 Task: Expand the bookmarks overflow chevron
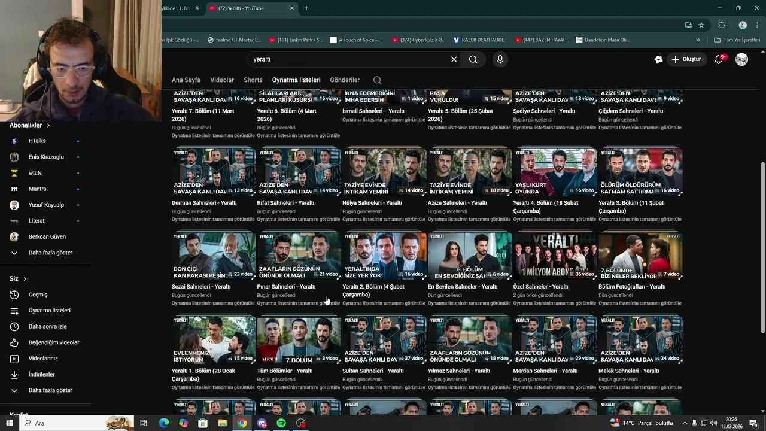tap(698, 40)
